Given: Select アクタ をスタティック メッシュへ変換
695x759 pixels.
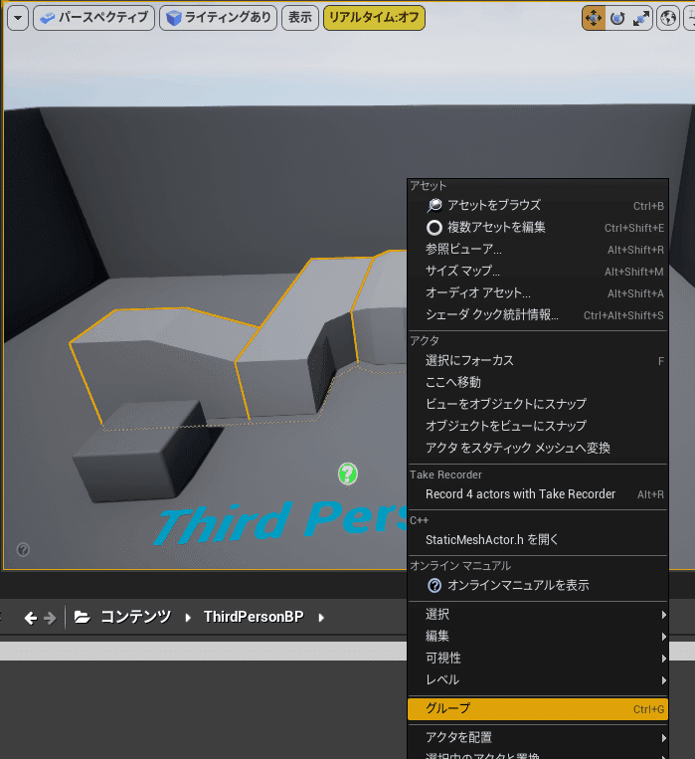Looking at the screenshot, I should [x=538, y=449].
